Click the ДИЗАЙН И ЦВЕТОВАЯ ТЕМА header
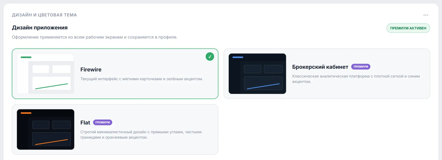This screenshot has width=442, height=160. (x=44, y=15)
